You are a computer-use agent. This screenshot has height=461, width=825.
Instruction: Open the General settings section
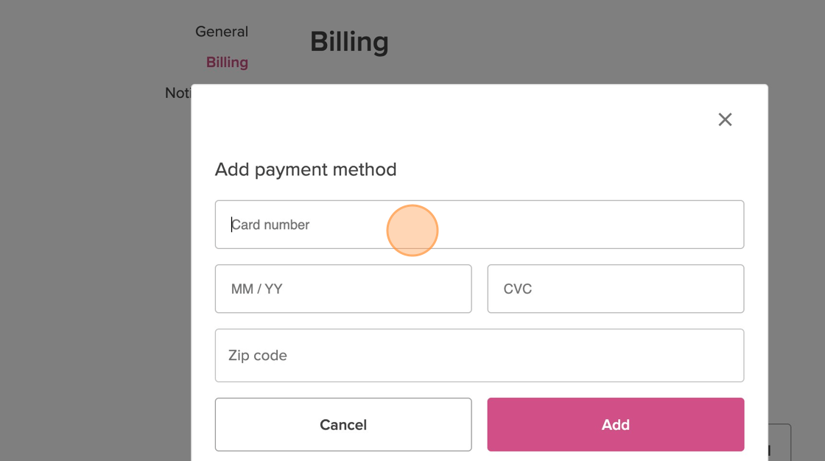[x=221, y=32]
